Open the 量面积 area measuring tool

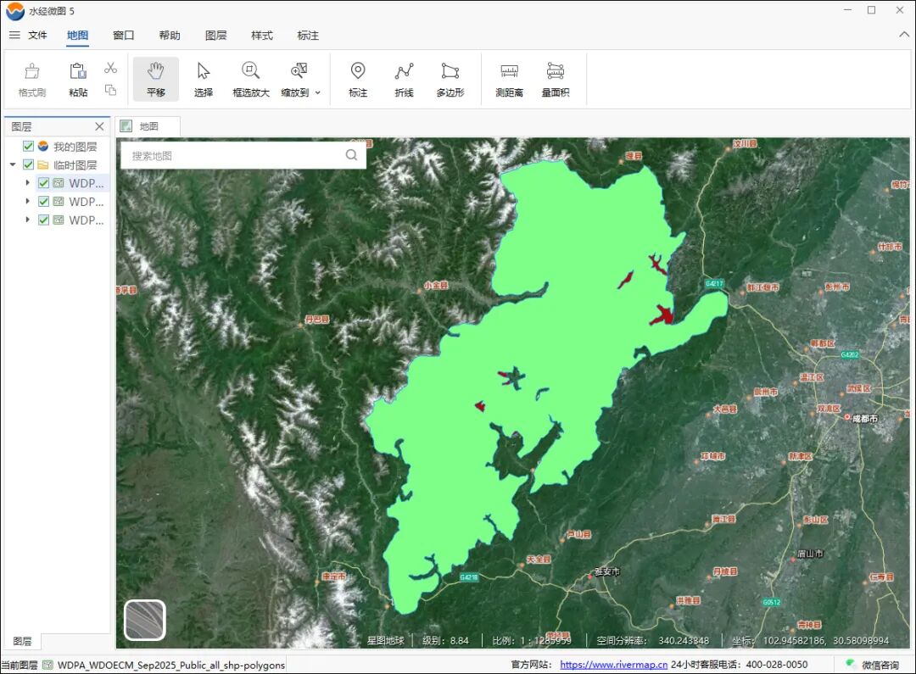pyautogui.click(x=556, y=79)
